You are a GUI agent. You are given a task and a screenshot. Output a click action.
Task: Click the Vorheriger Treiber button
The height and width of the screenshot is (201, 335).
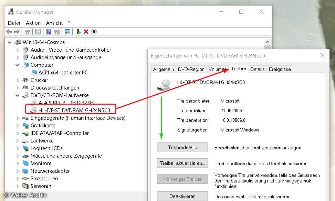pyautogui.click(x=182, y=179)
